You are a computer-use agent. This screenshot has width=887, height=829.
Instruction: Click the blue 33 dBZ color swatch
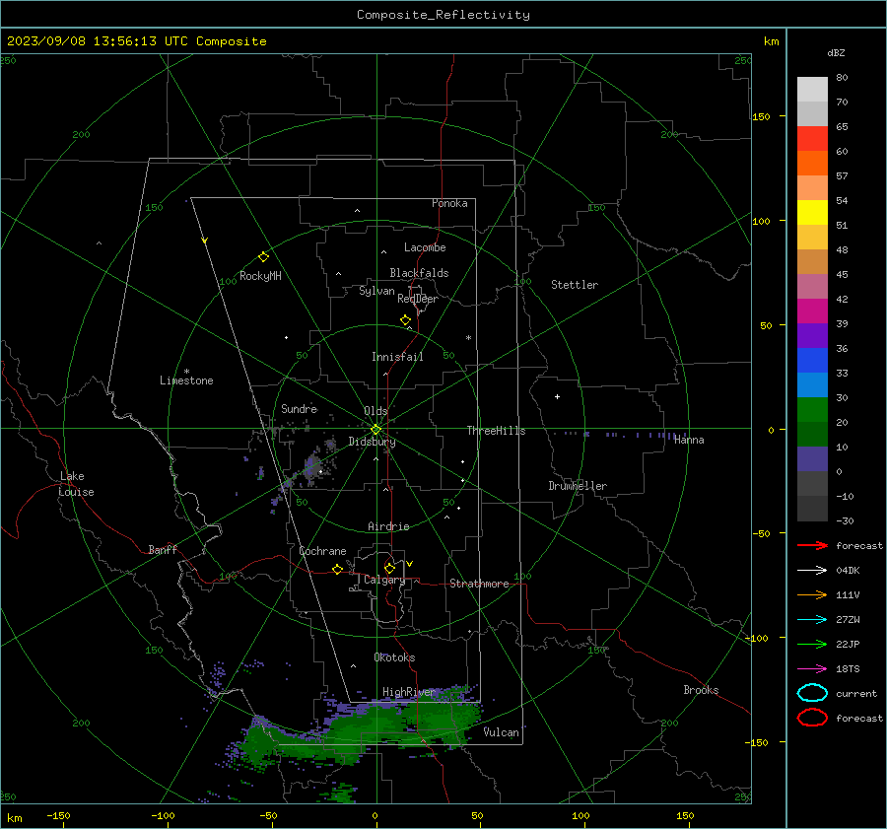[x=812, y=360]
